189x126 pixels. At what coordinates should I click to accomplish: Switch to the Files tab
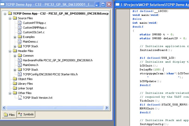[9, 115]
